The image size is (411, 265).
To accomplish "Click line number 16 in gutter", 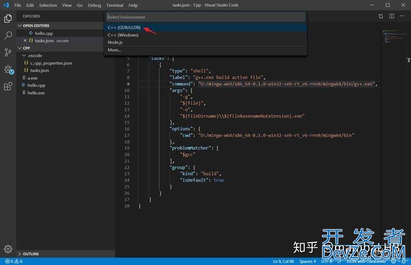I will [127, 129].
